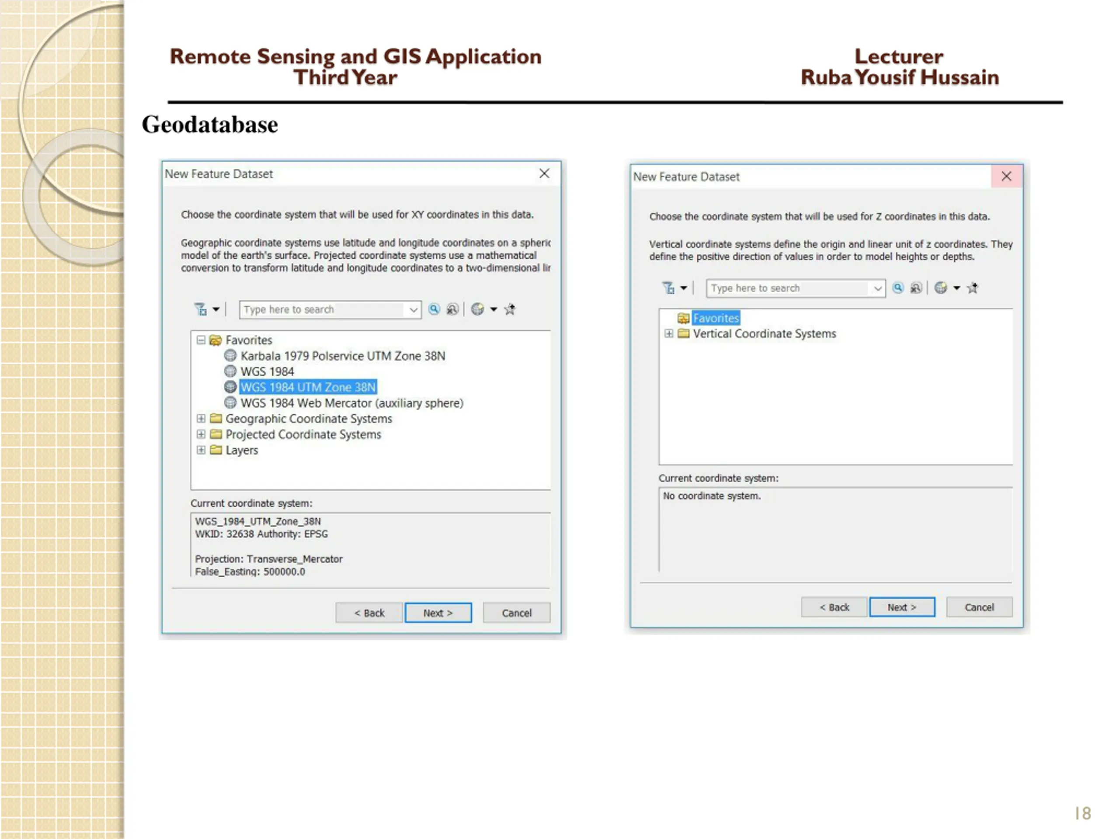Collapse the Favorites folder in the XY tree
The height and width of the screenshot is (839, 1119).
click(x=201, y=340)
